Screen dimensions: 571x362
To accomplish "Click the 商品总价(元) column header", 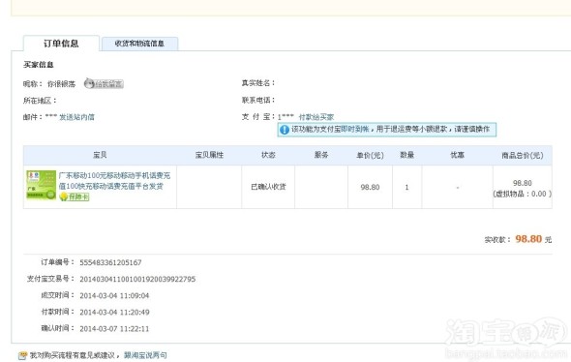I will pos(523,156).
